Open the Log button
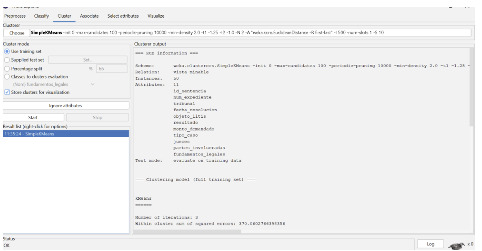Image resolution: width=482 pixels, height=251 pixels. pos(430,244)
